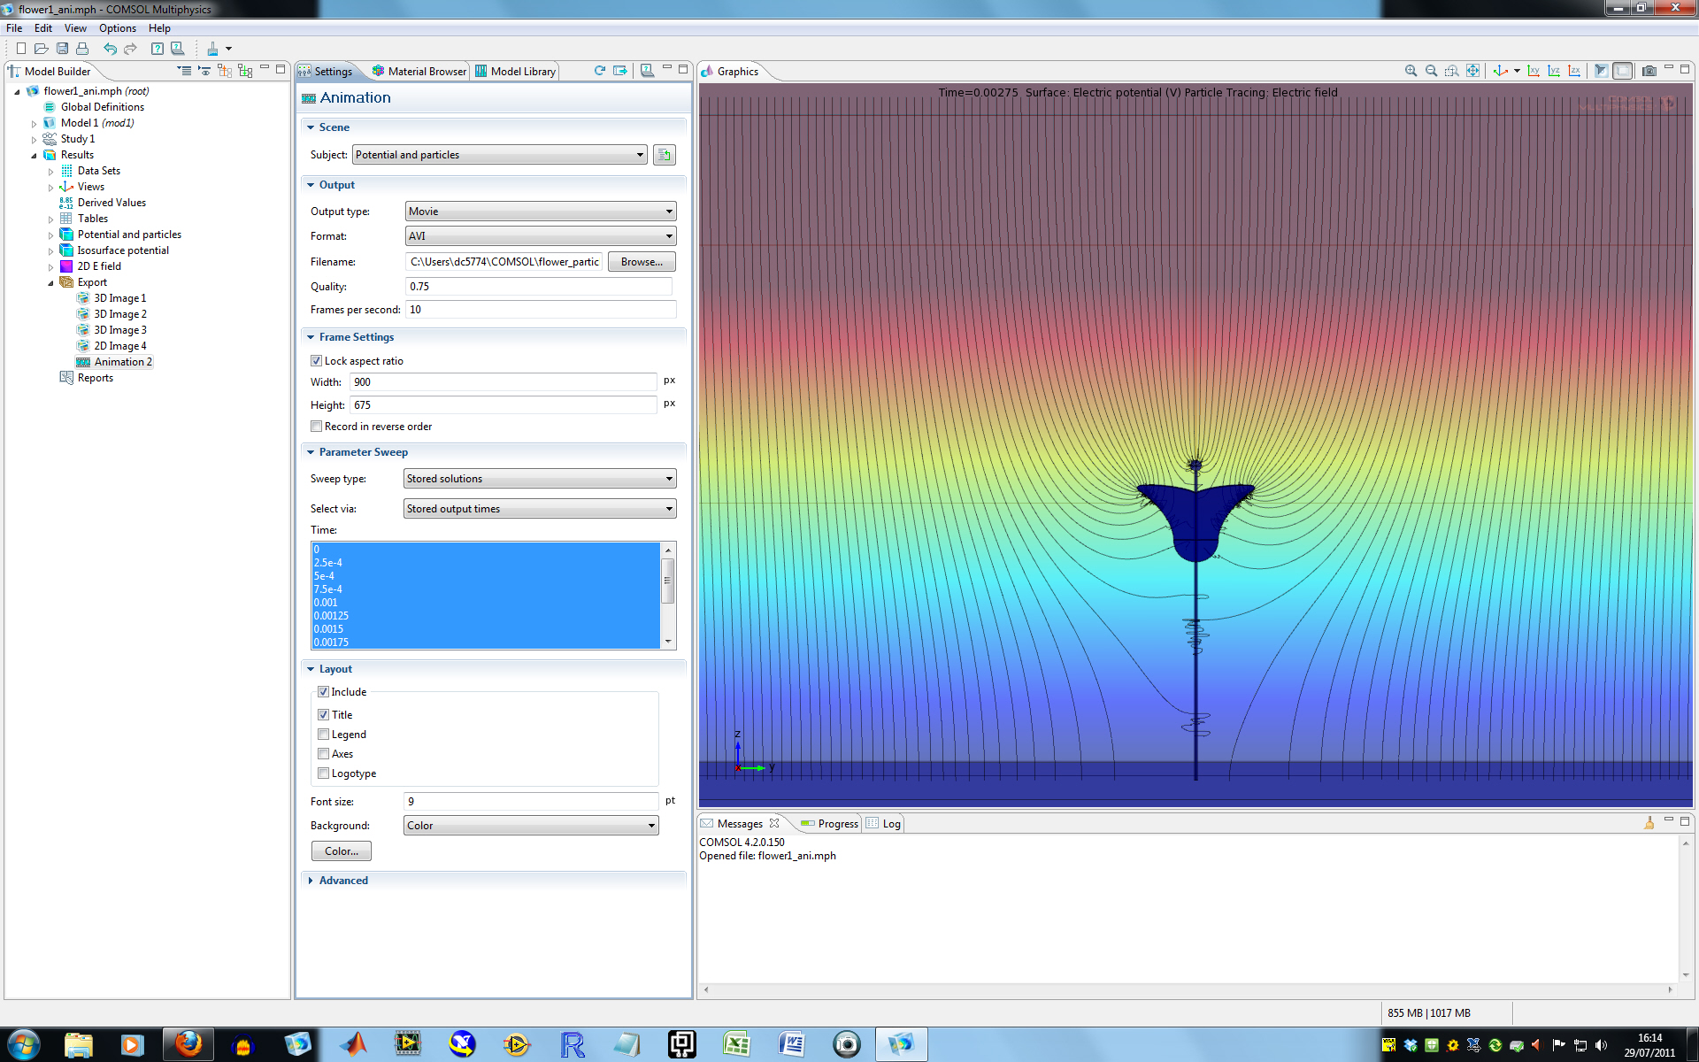
Task: Click the Refresh icon in Settings
Action: (599, 71)
